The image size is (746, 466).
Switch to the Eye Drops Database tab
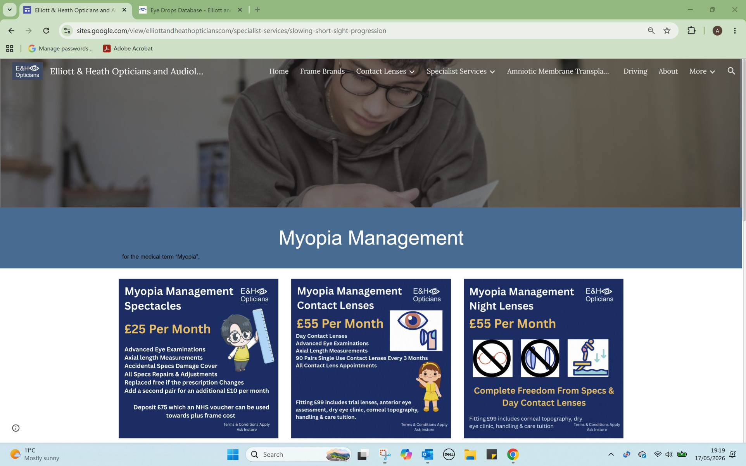click(190, 10)
